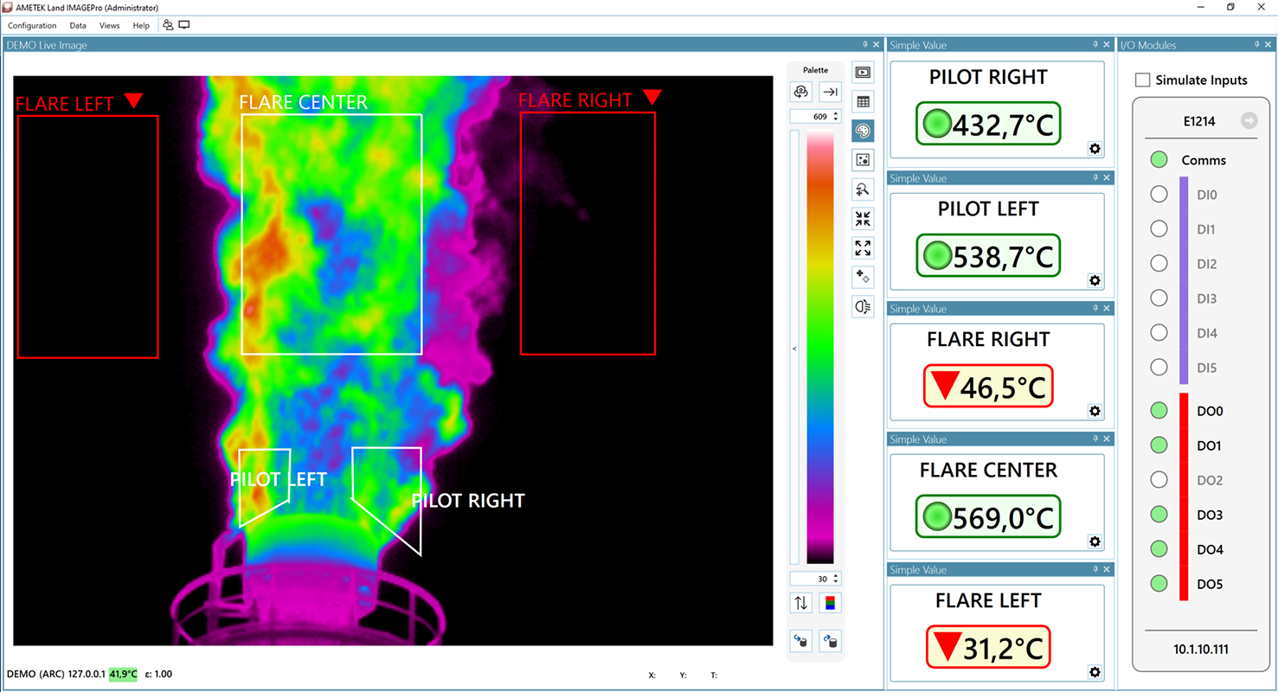1278x692 pixels.
Task: Open the Views menu
Action: pos(109,25)
